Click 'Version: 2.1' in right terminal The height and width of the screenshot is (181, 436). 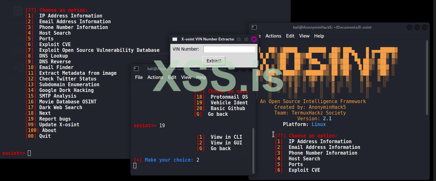coord(314,119)
